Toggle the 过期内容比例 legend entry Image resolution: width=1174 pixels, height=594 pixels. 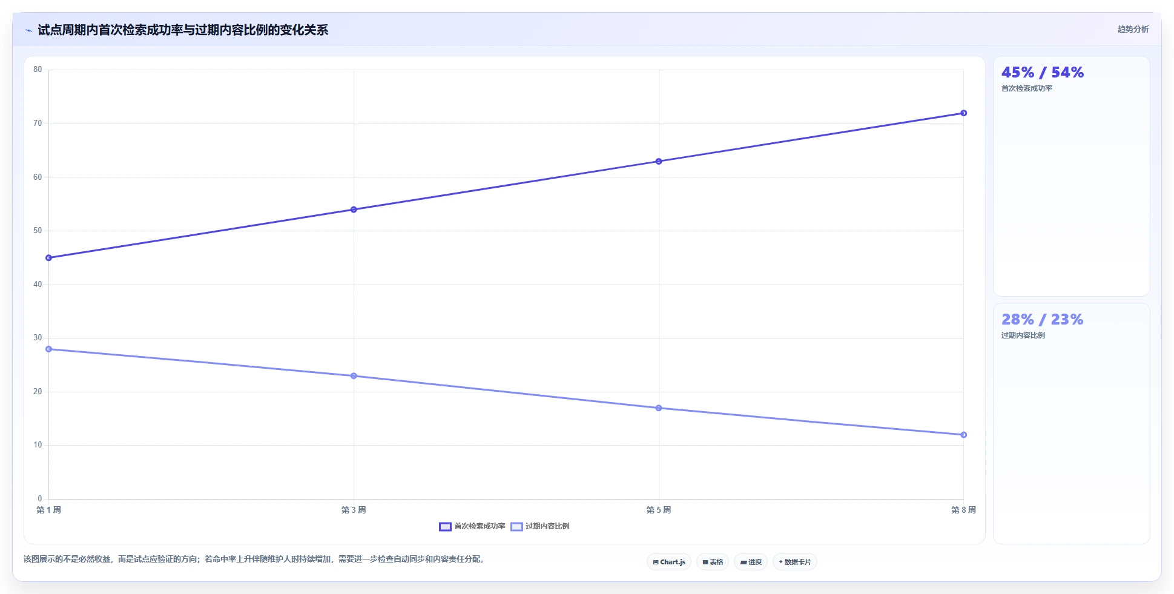pyautogui.click(x=540, y=526)
